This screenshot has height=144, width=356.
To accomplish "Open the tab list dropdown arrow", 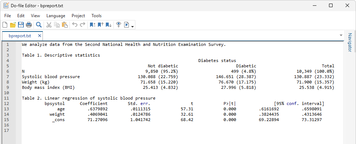I will click(341, 35).
